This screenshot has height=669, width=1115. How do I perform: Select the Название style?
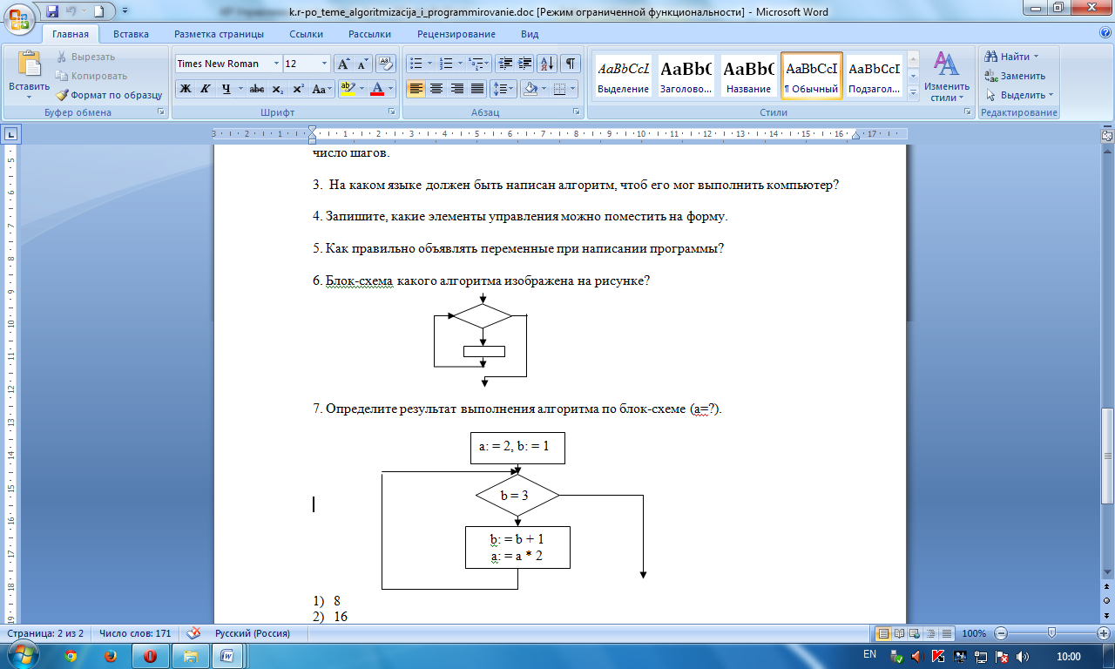[x=748, y=77]
